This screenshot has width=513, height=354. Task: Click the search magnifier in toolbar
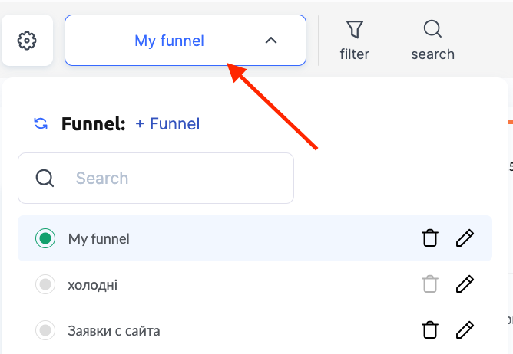pos(432,29)
